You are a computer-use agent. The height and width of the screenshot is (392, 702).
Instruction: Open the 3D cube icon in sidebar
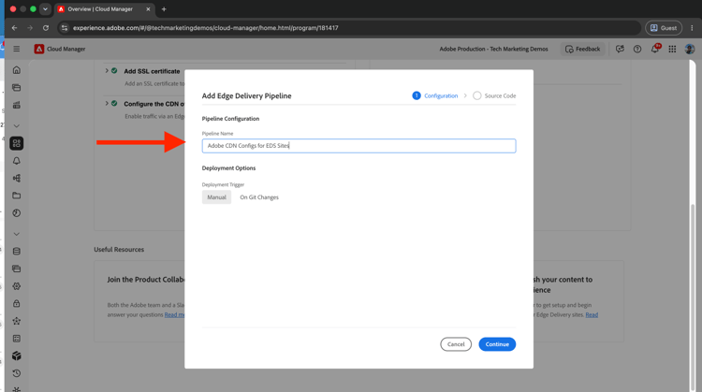pyautogui.click(x=17, y=356)
